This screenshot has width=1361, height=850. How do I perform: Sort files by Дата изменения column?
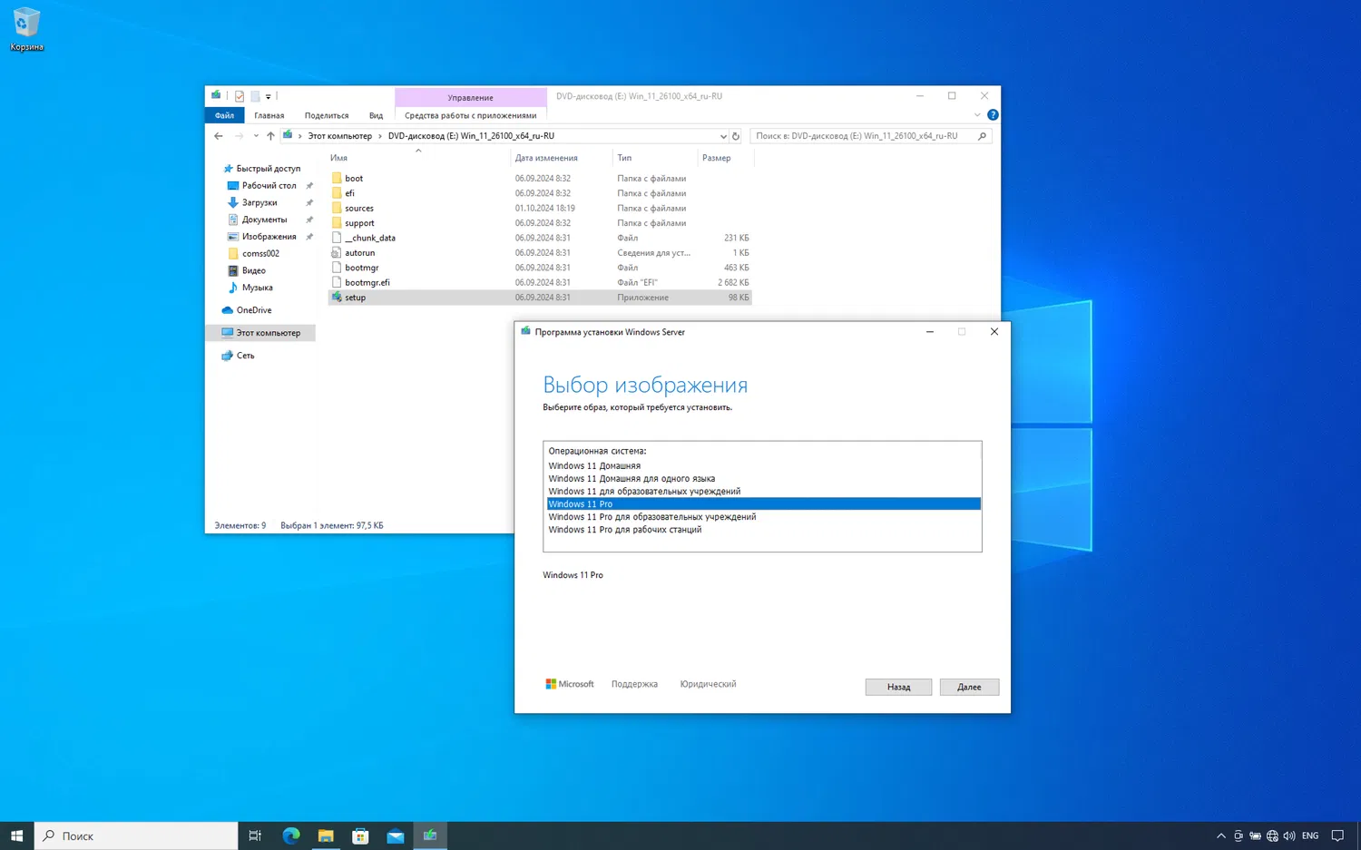click(546, 158)
